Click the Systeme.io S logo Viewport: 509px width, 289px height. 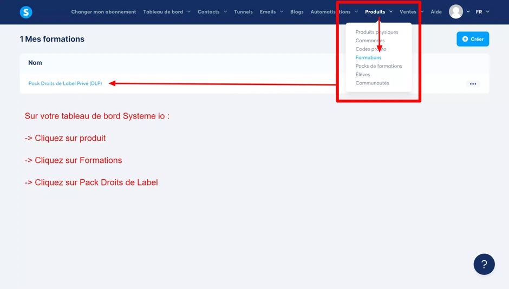coord(26,12)
